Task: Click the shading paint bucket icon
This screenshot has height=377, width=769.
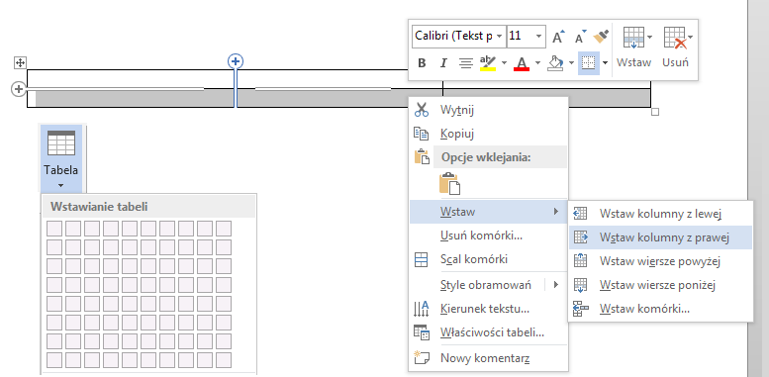Action: pos(555,62)
